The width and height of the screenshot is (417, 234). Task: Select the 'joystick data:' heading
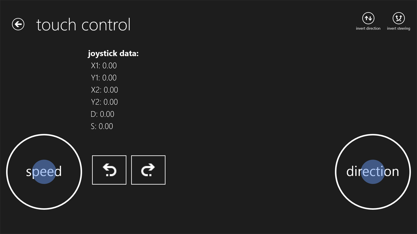[x=113, y=53]
